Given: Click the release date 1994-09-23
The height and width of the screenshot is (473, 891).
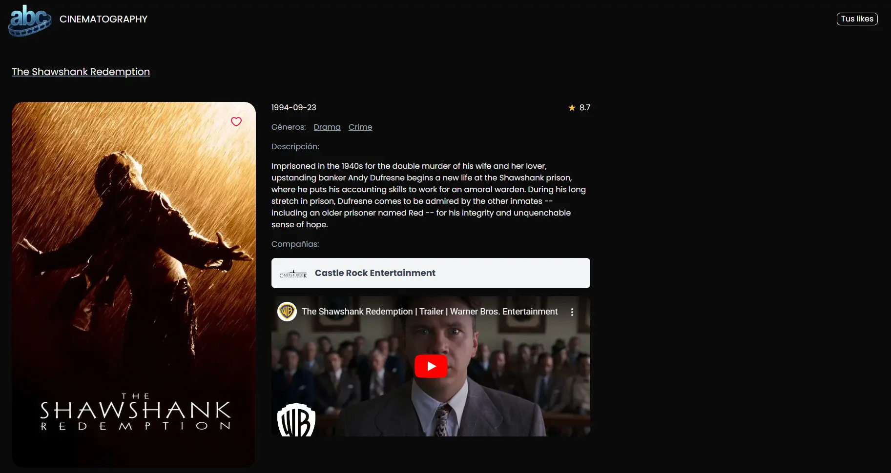Looking at the screenshot, I should tap(294, 107).
